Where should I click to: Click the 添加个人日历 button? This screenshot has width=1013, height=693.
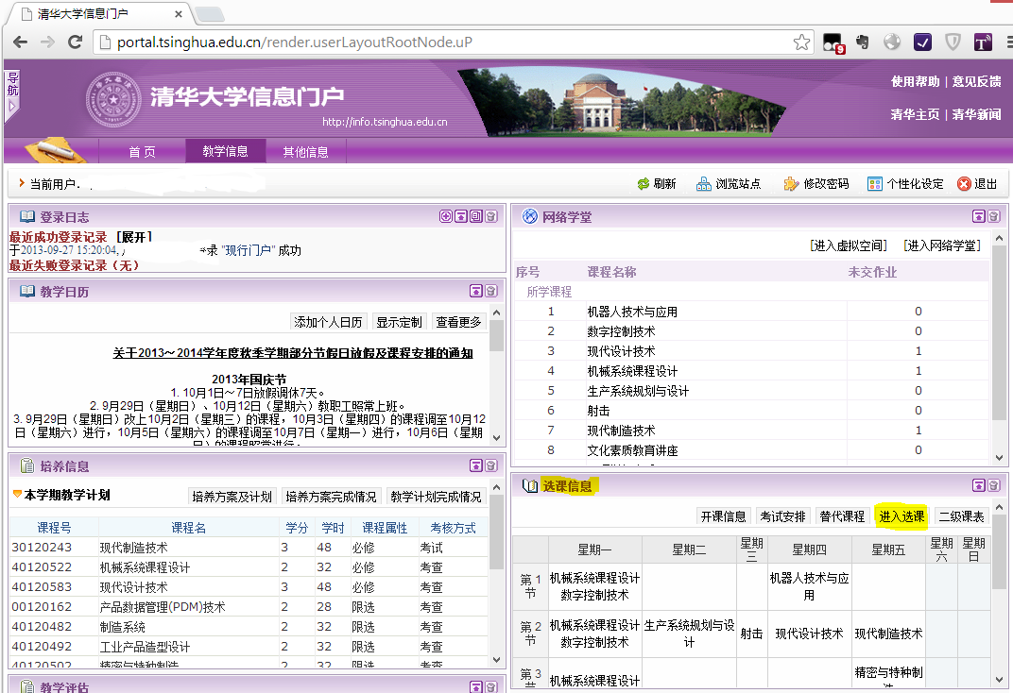[x=328, y=322]
